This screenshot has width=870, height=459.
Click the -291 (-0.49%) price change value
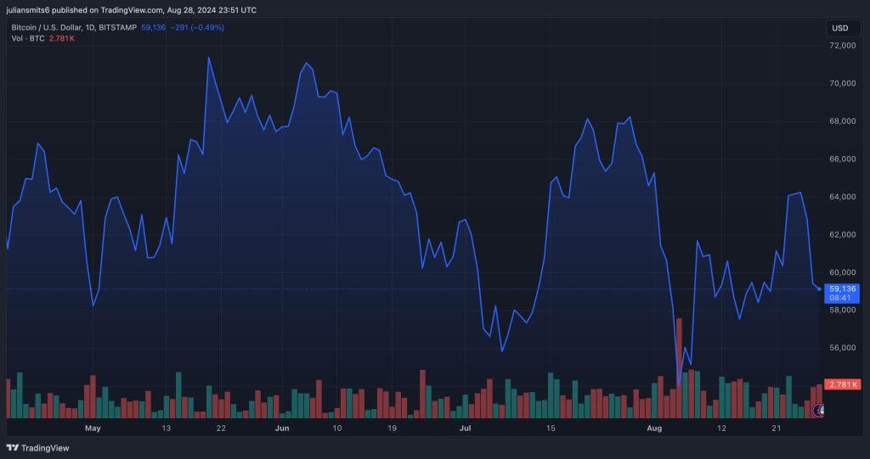click(197, 28)
